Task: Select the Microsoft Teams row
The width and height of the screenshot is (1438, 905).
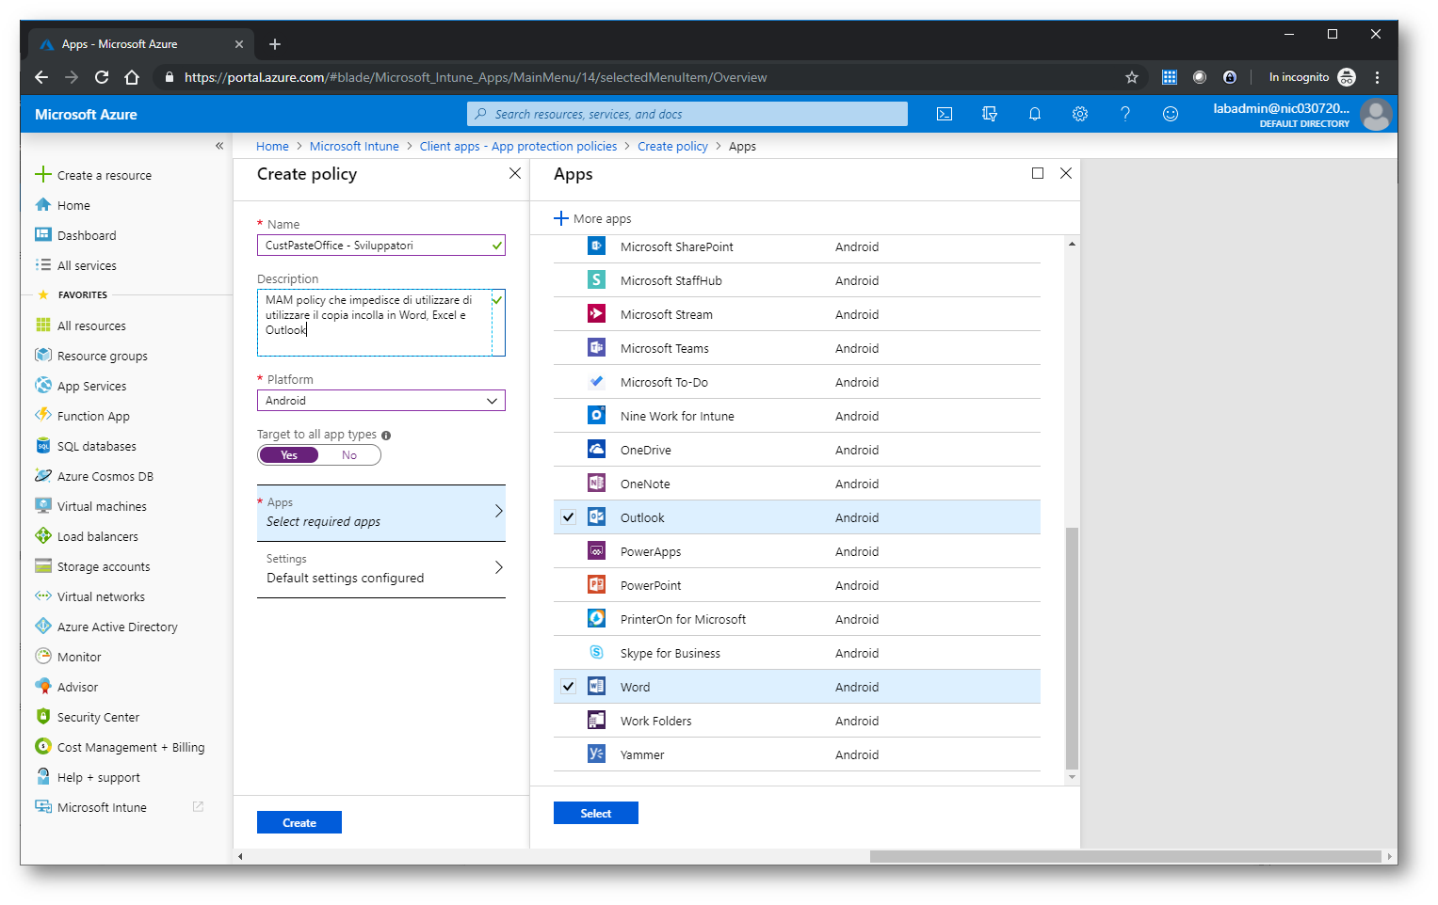Action: coord(797,348)
